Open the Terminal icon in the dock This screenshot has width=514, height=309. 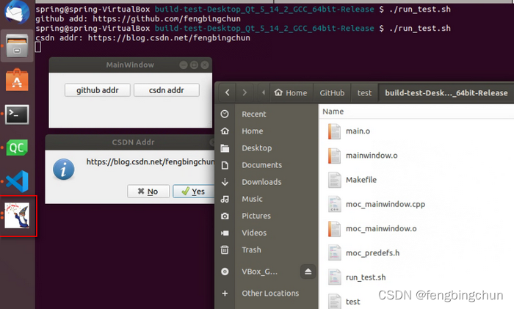17,114
